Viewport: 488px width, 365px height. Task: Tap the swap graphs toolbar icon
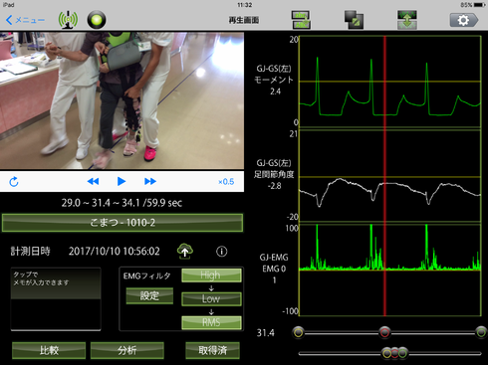coord(301,20)
